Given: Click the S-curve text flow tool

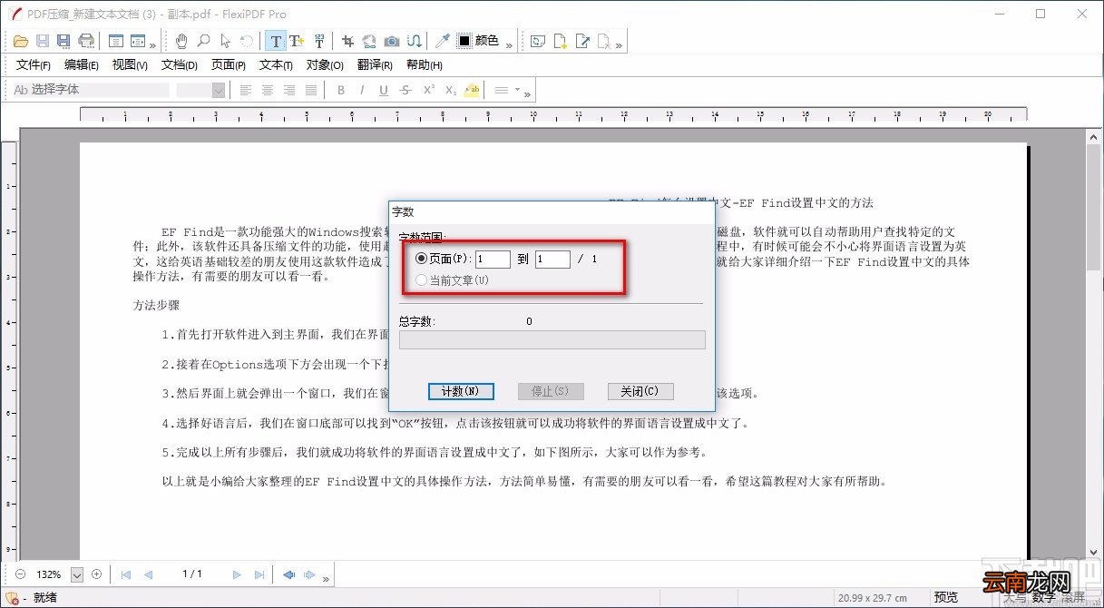Looking at the screenshot, I should pos(415,41).
